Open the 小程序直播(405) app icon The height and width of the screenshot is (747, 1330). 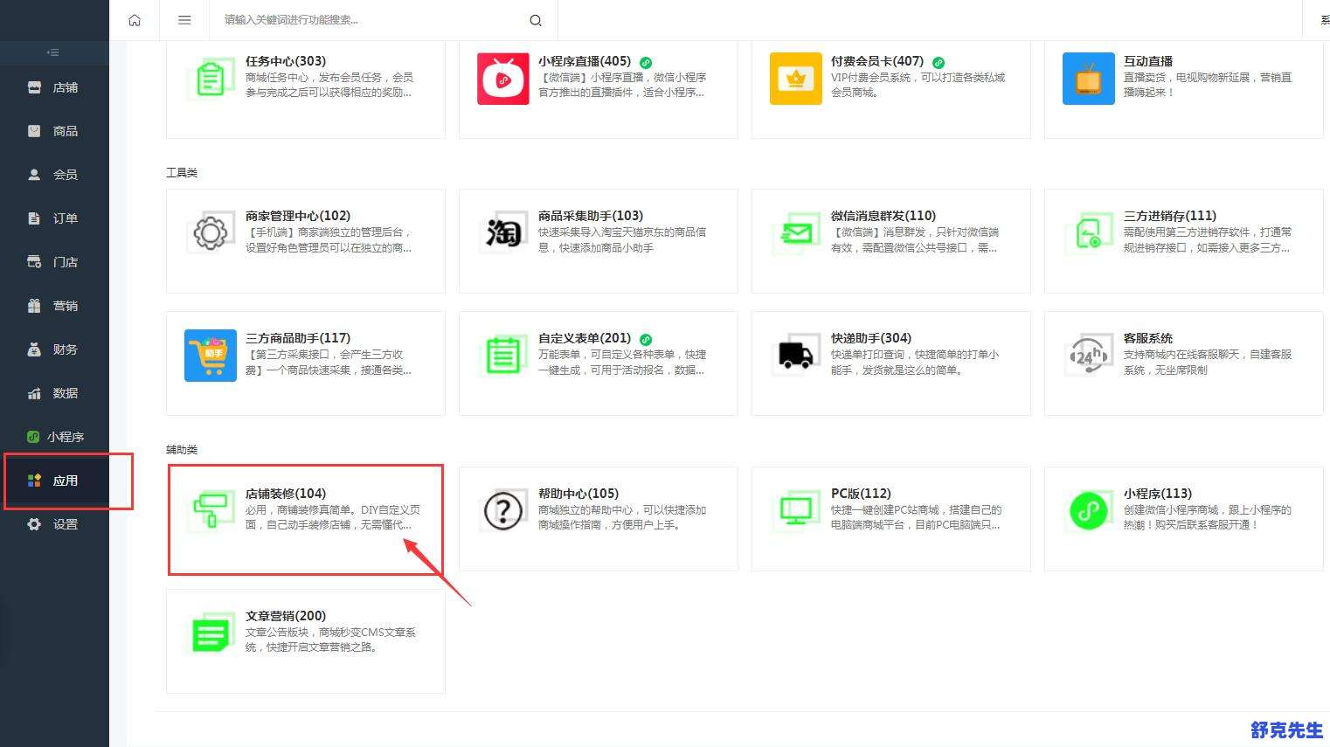tap(502, 79)
